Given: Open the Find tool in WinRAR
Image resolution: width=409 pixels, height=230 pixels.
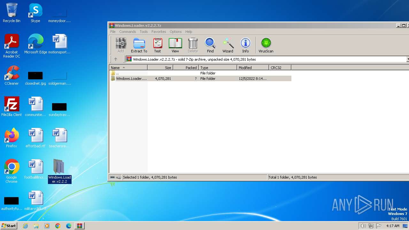Looking at the screenshot, I should (210, 45).
